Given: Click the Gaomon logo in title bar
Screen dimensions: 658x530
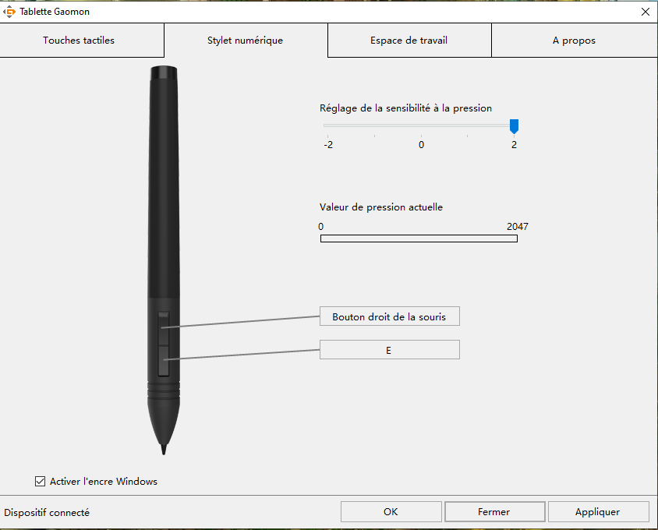Looking at the screenshot, I should [x=10, y=12].
